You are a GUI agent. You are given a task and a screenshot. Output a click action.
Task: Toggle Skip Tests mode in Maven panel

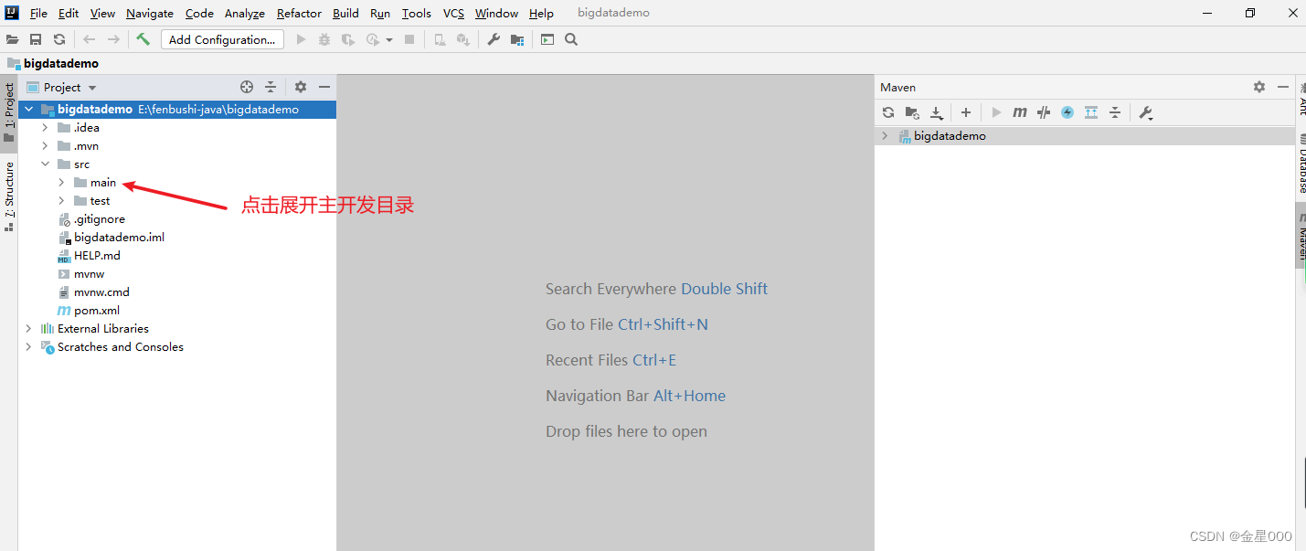[x=1043, y=111]
